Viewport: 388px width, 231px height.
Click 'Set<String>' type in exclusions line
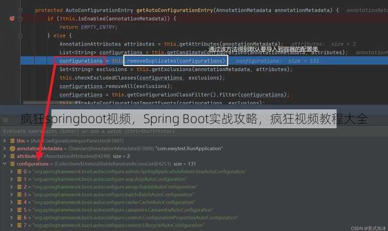(x=76, y=69)
